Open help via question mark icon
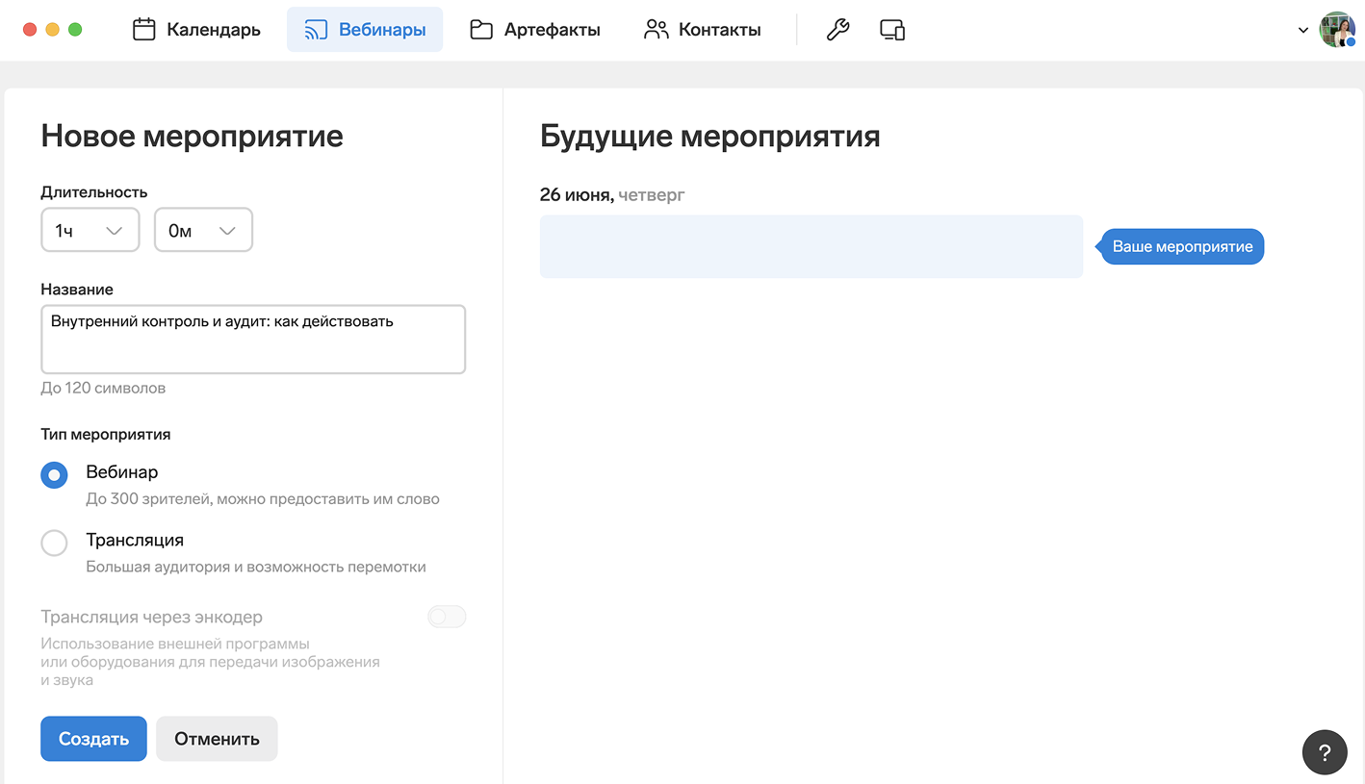Image resolution: width=1365 pixels, height=784 pixels. pyautogui.click(x=1325, y=752)
